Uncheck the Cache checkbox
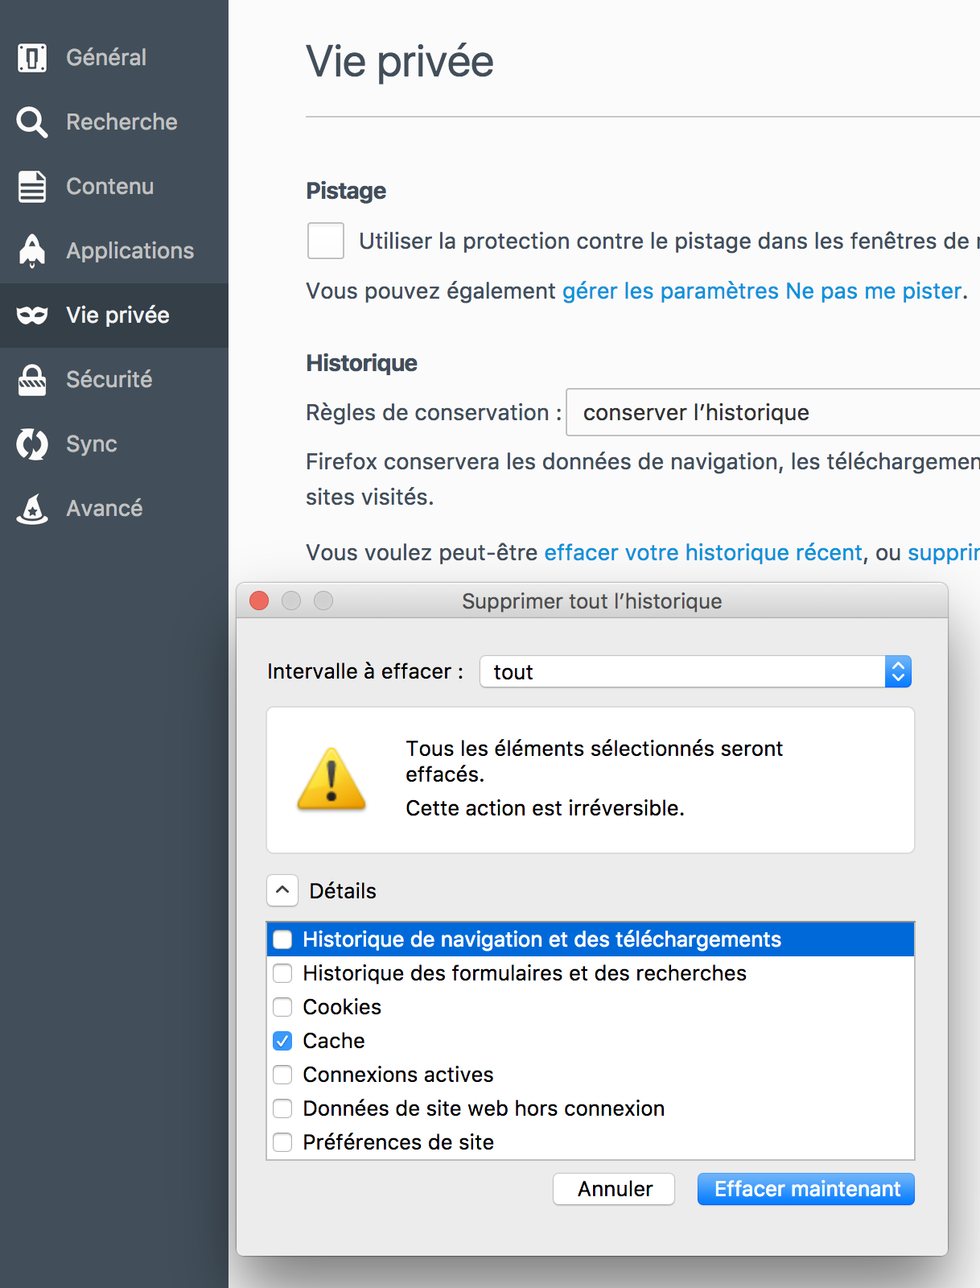 [x=282, y=1041]
